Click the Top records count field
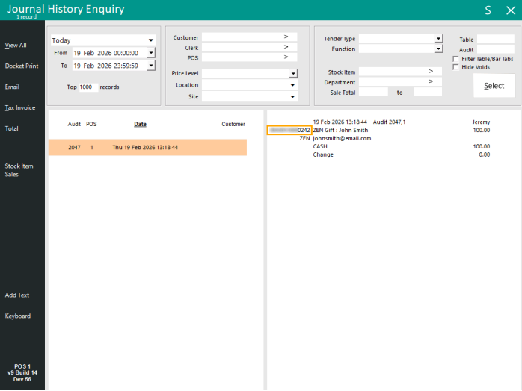522x391 pixels. (x=88, y=87)
